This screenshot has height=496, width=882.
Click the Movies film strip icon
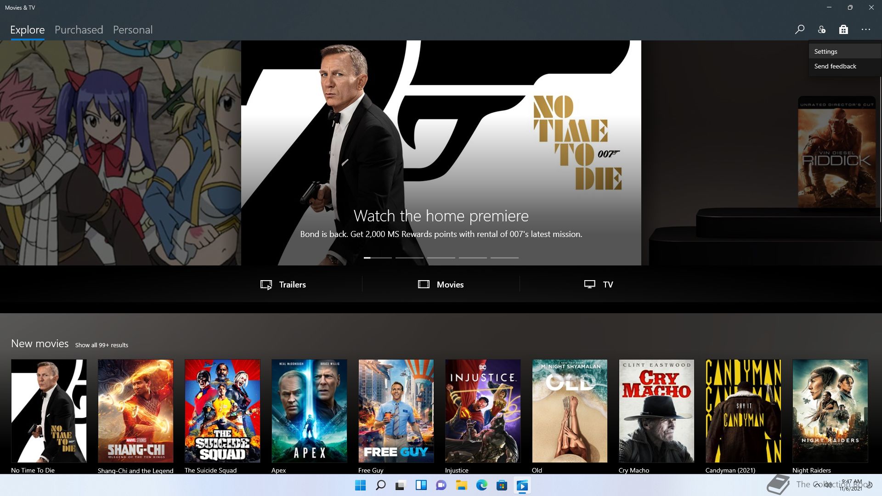coord(424,284)
